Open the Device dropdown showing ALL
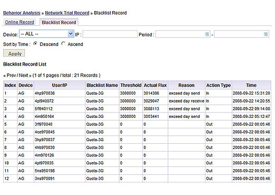 (46, 34)
